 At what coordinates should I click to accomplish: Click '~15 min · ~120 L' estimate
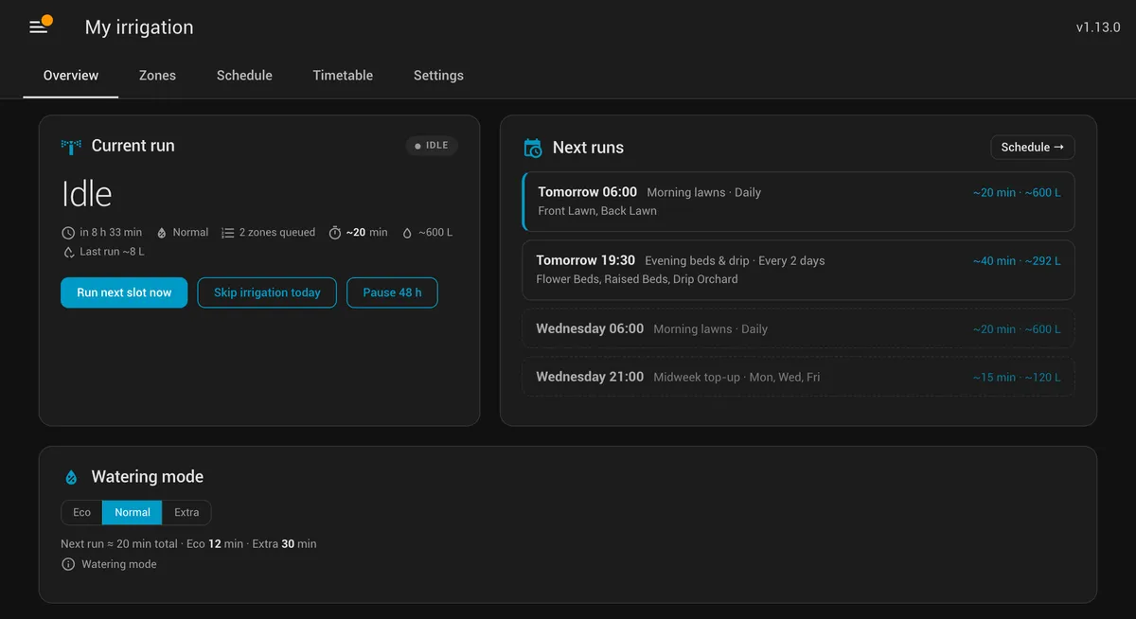1017,378
